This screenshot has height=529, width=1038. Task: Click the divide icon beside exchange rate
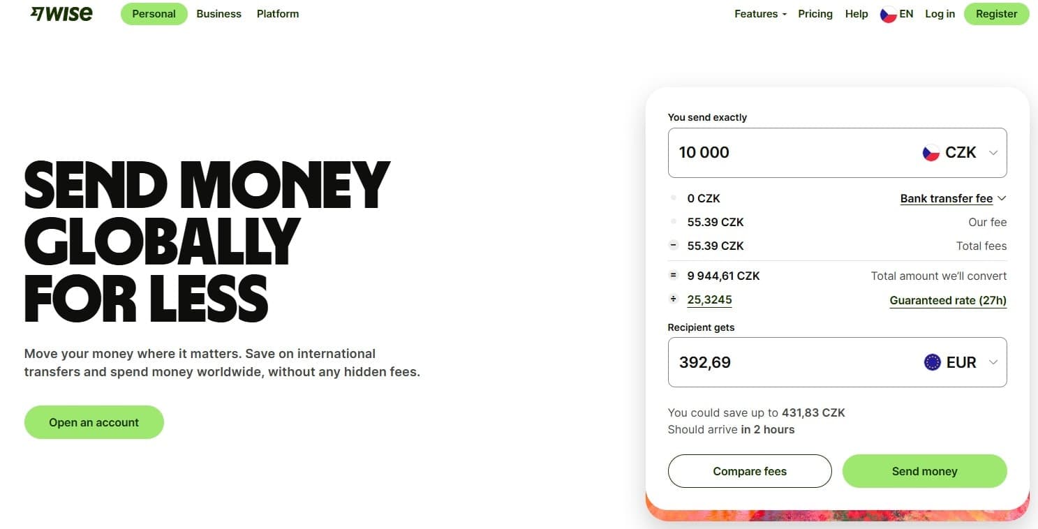click(674, 299)
